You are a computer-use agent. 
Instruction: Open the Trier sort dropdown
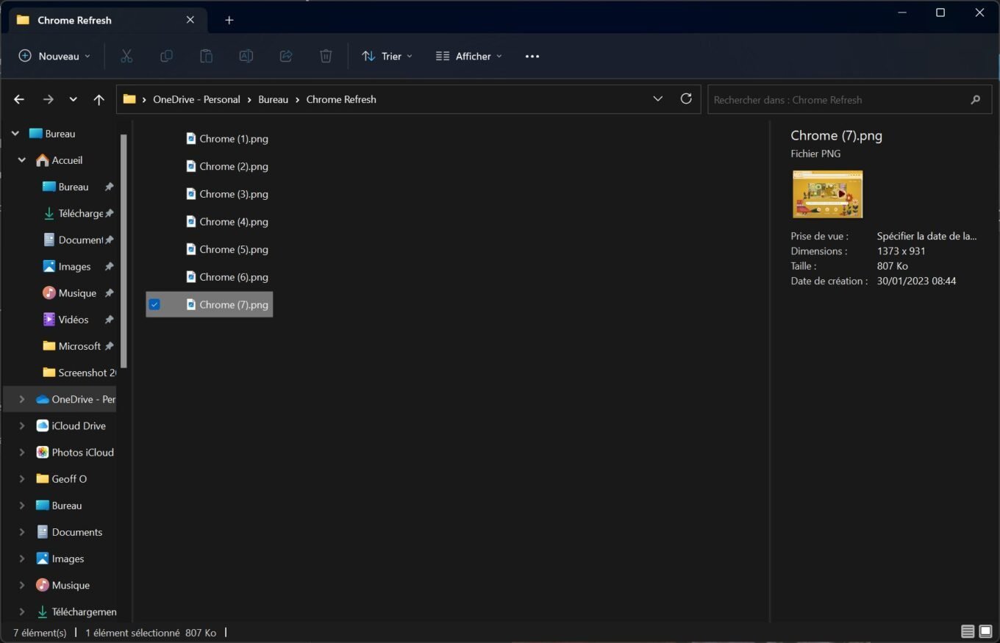click(387, 56)
